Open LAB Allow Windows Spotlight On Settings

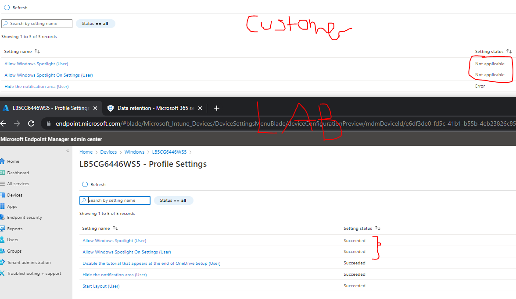[x=127, y=252]
